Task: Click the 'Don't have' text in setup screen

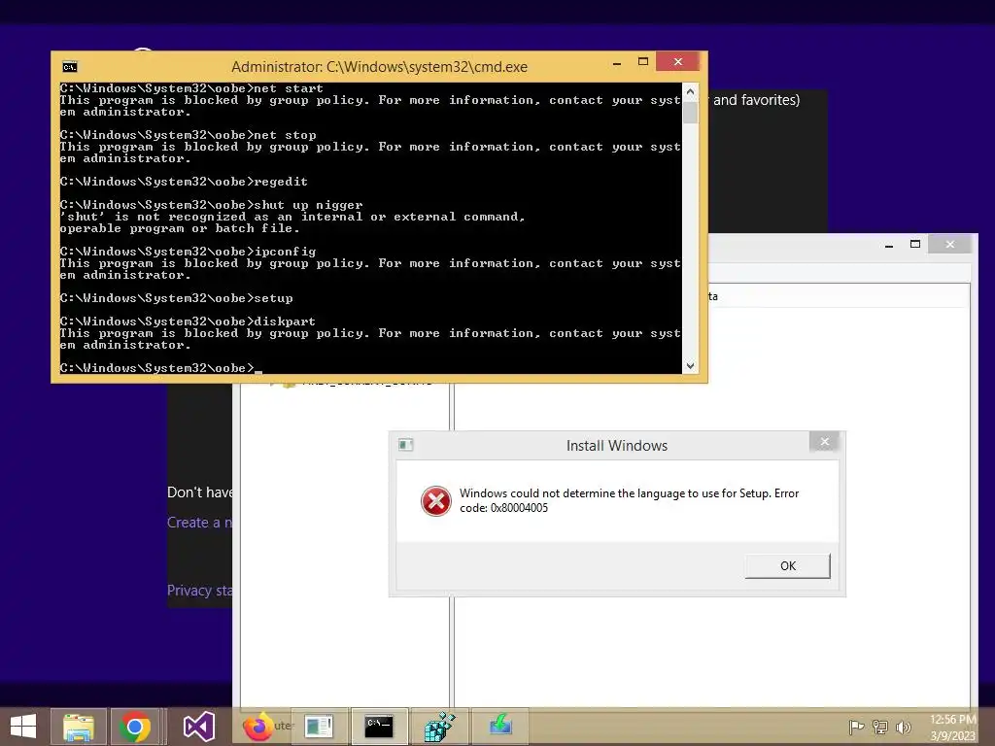Action: [x=199, y=492]
